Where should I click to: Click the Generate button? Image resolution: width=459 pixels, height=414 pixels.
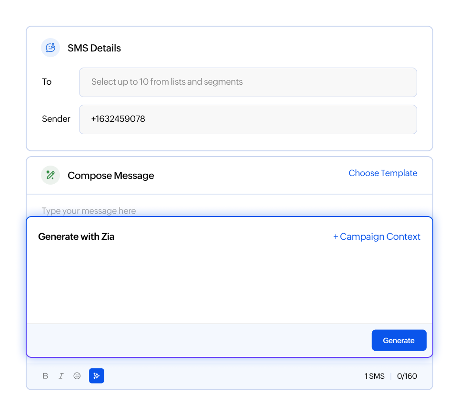coord(399,340)
